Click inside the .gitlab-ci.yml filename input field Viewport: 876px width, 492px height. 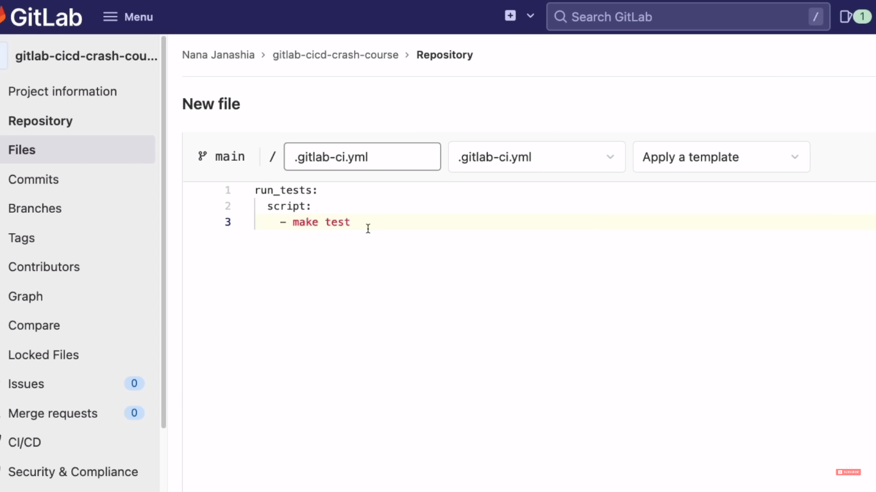pyautogui.click(x=362, y=156)
